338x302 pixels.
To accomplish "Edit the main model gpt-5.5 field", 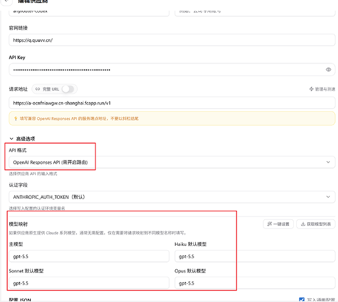I will point(89,256).
